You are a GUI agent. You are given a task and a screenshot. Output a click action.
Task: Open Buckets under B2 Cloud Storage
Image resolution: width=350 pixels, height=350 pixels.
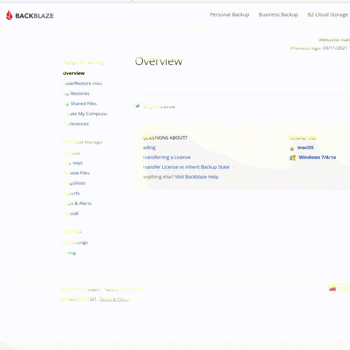(x=71, y=153)
